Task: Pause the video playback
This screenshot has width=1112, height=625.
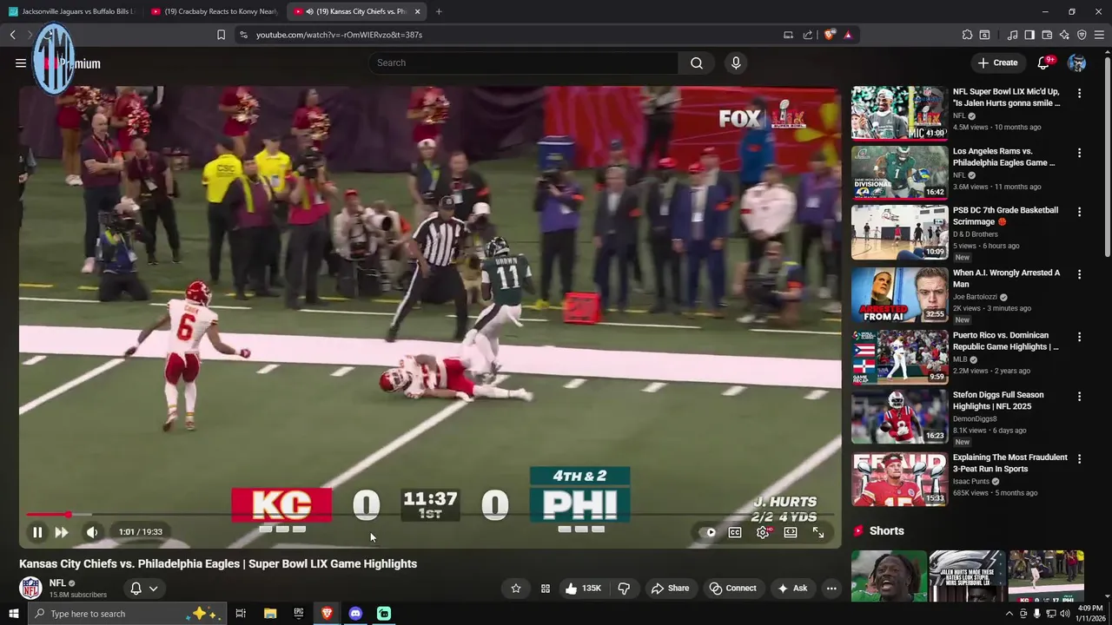Action: 37,532
